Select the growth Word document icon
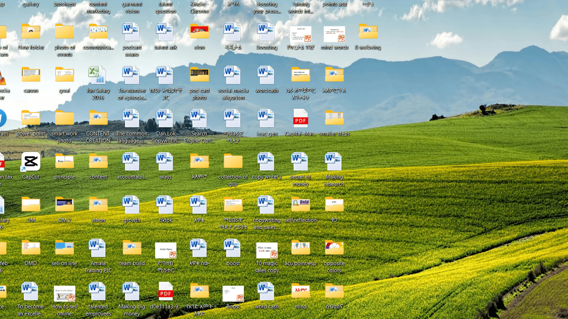The image size is (568, 319). (x=132, y=205)
